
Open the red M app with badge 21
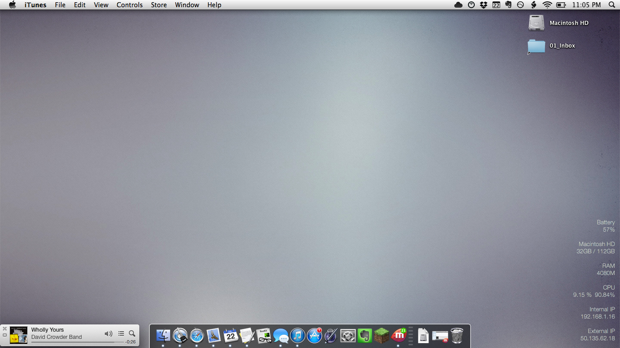(x=399, y=336)
